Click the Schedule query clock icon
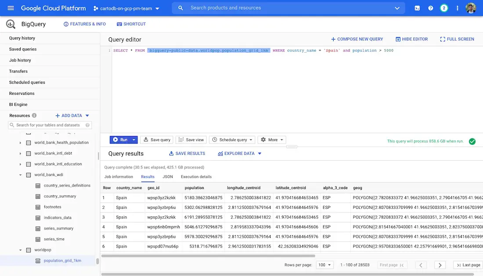Image resolution: width=483 pixels, height=276 pixels. click(216, 140)
